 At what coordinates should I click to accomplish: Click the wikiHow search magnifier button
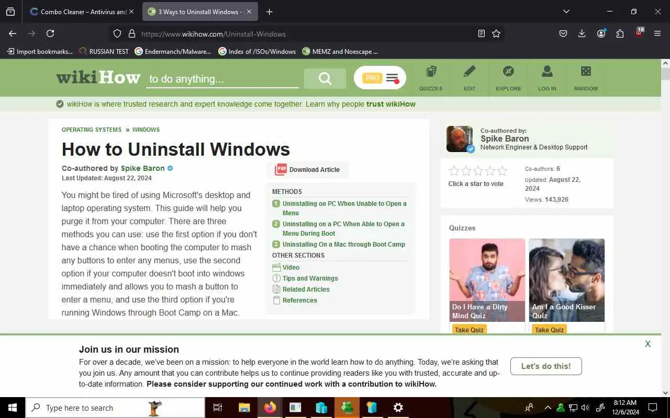pyautogui.click(x=325, y=78)
